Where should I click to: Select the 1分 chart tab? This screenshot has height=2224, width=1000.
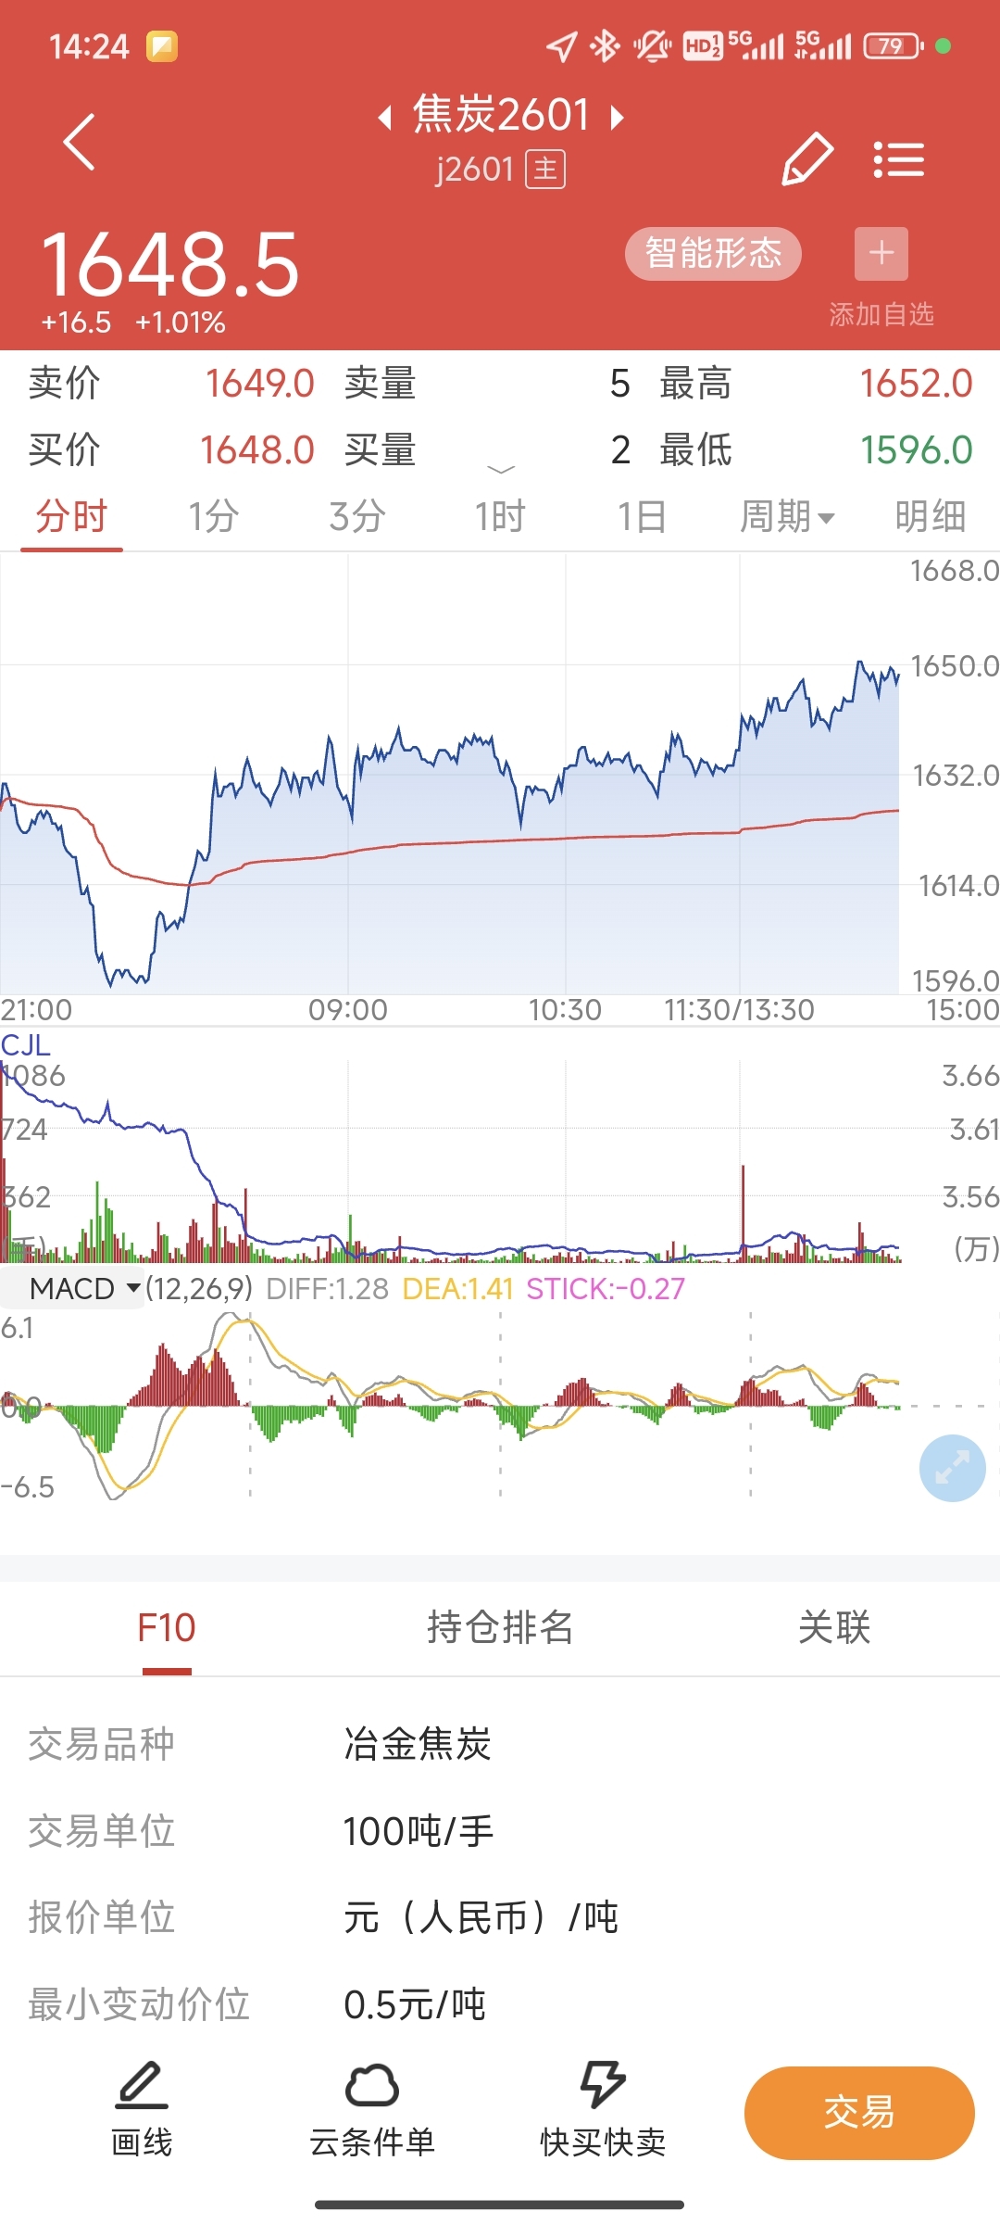(x=214, y=517)
